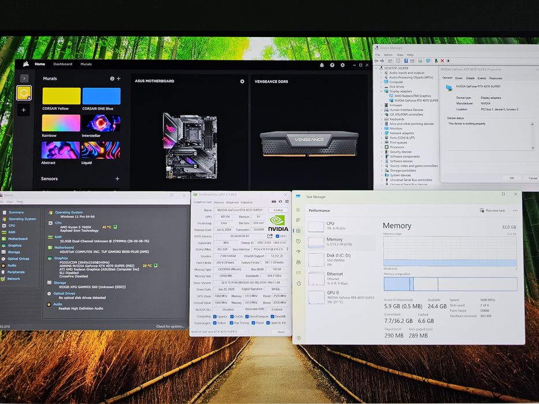Viewport: 539px width, 404px height.
Task: Expand Processors node in Device Manager
Action: tap(381, 147)
